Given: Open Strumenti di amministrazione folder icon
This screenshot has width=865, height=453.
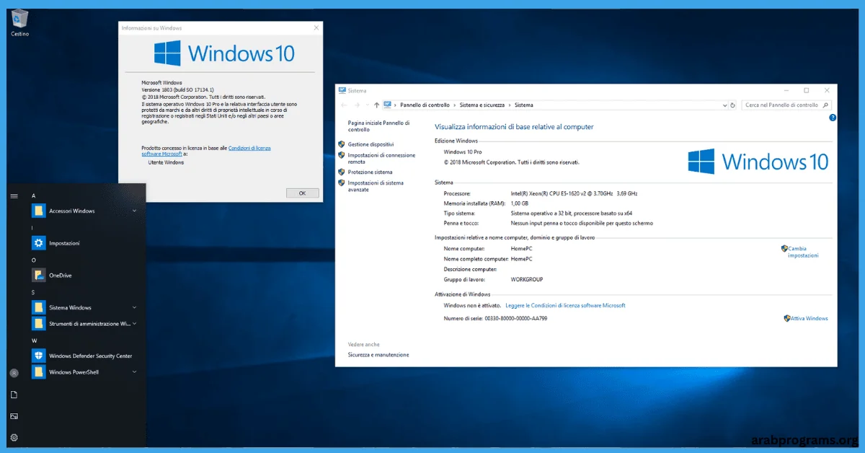Looking at the screenshot, I should click(38, 324).
